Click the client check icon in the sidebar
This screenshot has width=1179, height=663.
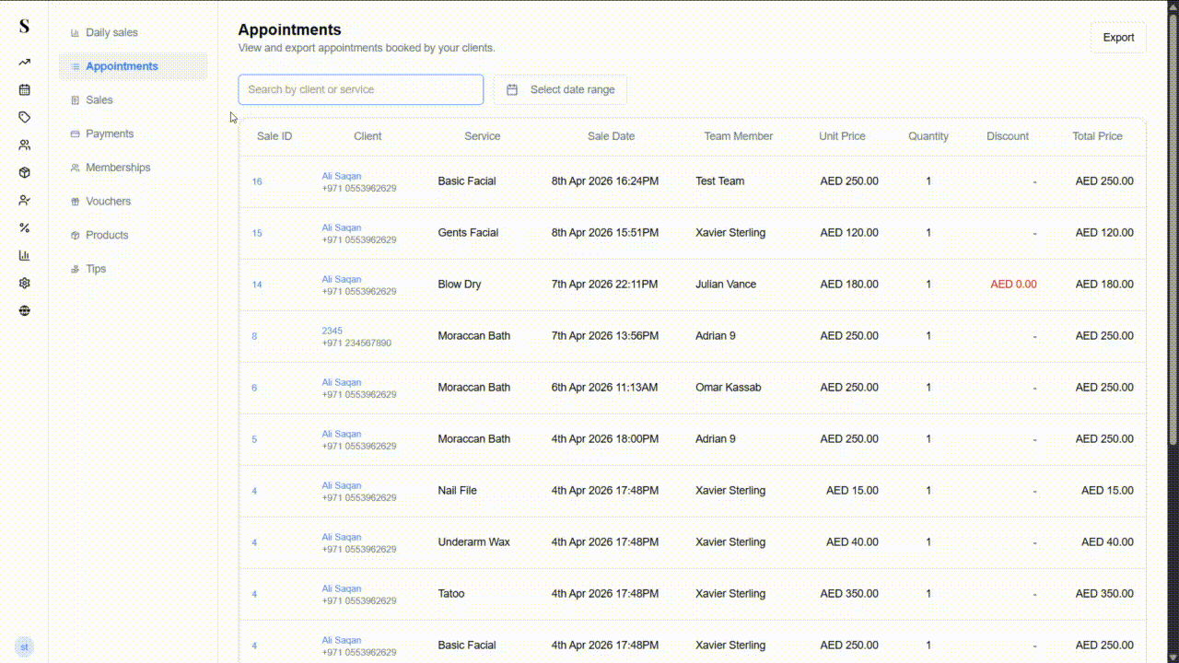coord(23,200)
